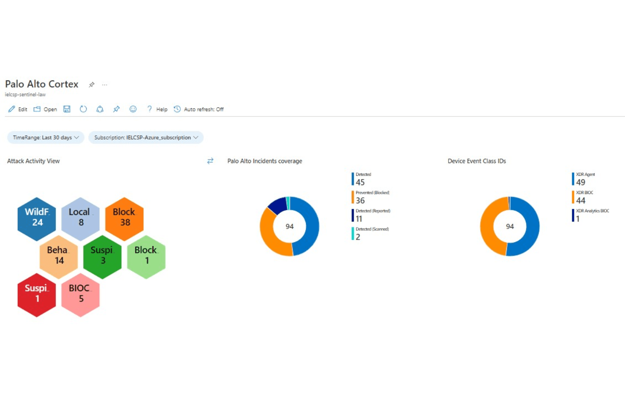This screenshot has width=625, height=417.
Task: Click the Prevented (Blocked) 36 legend entry
Action: click(371, 197)
